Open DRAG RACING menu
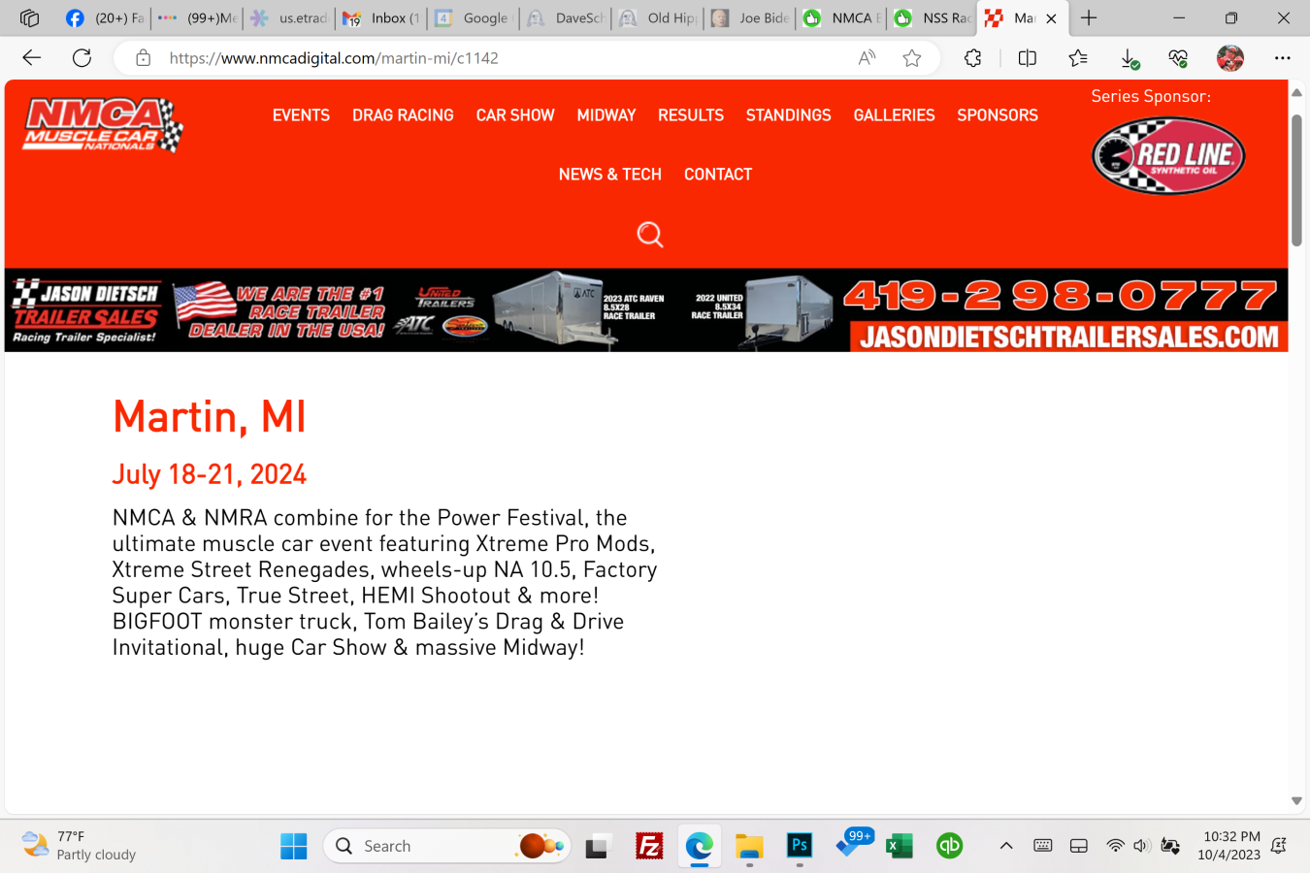Viewport: 1310px width, 873px height. [x=403, y=115]
